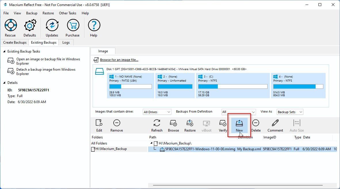This screenshot has width=340, height=189.
Task: Click the viBoot icon
Action: tap(207, 126)
